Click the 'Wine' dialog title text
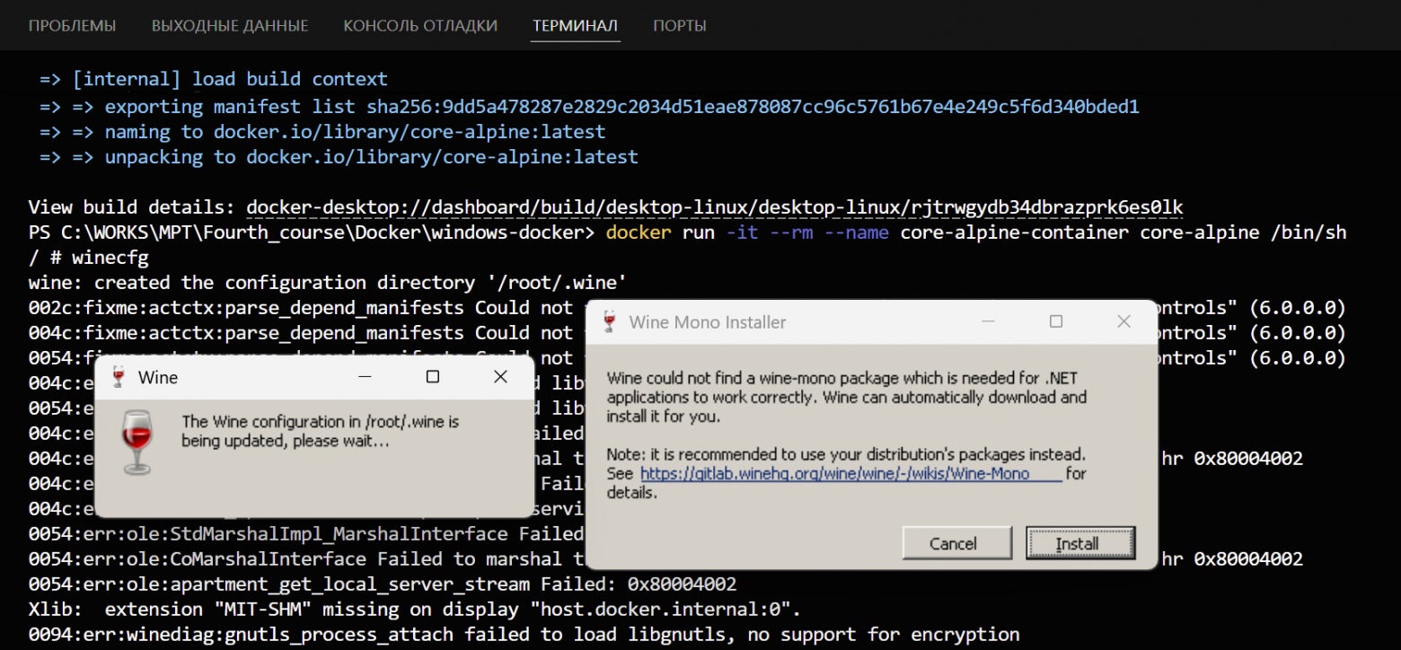 158,378
